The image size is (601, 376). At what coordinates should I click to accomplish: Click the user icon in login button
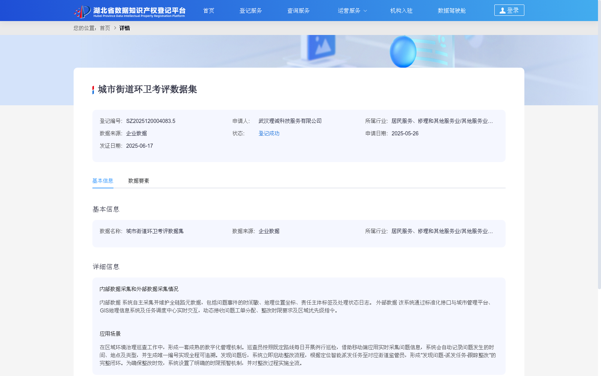point(502,11)
